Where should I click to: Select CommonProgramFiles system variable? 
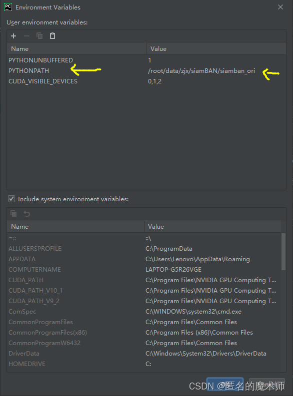(x=40, y=322)
